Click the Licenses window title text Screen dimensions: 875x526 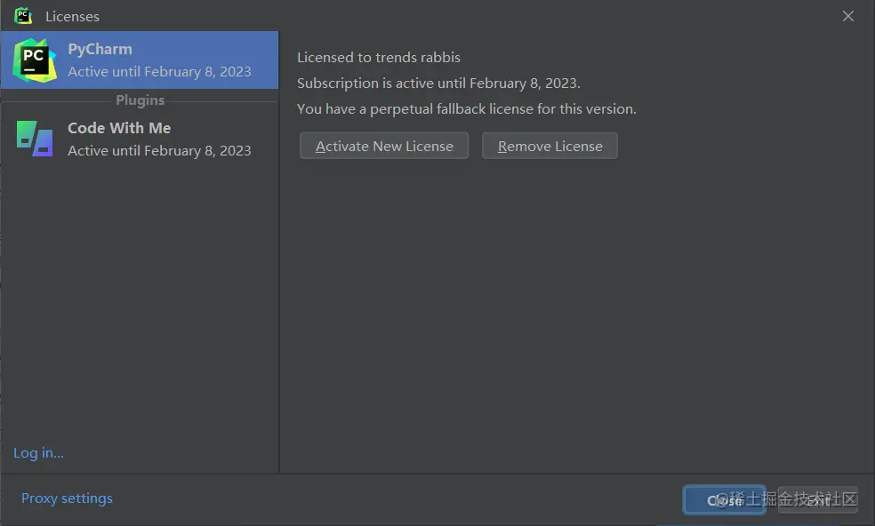pyautogui.click(x=72, y=16)
